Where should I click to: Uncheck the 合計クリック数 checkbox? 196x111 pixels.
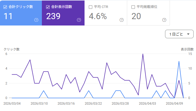(5, 7)
